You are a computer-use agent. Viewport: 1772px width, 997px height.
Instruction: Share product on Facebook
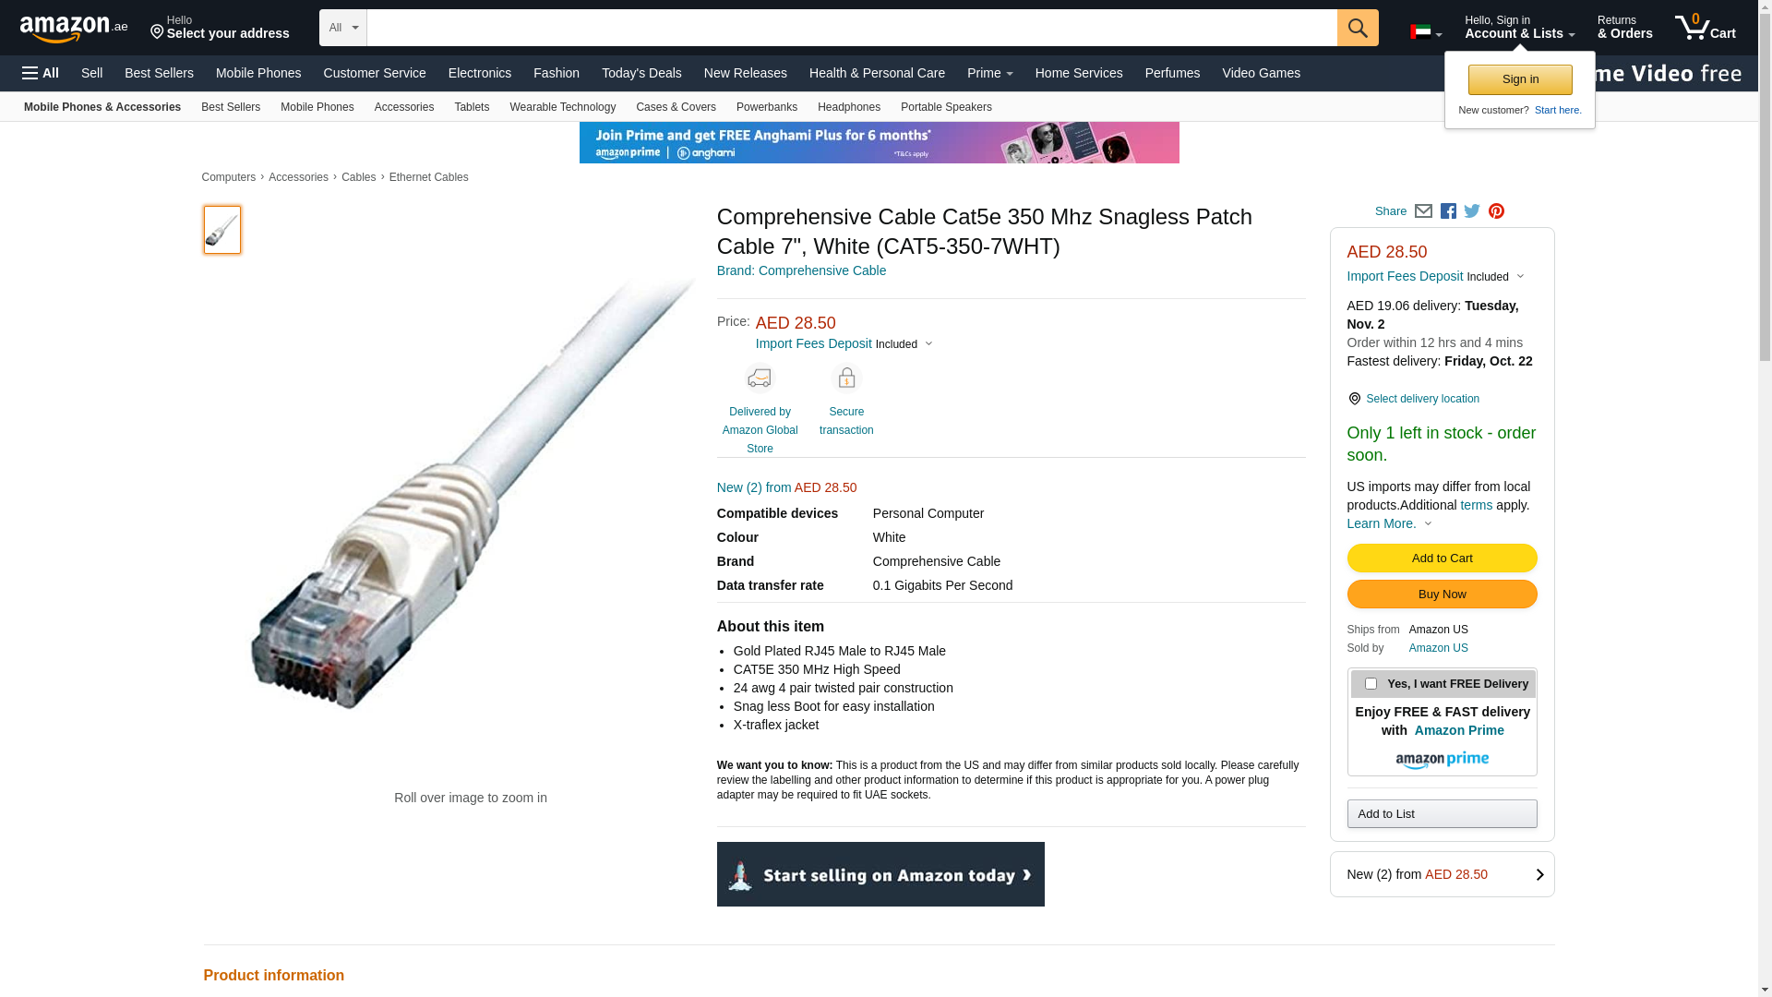pos(1448,211)
